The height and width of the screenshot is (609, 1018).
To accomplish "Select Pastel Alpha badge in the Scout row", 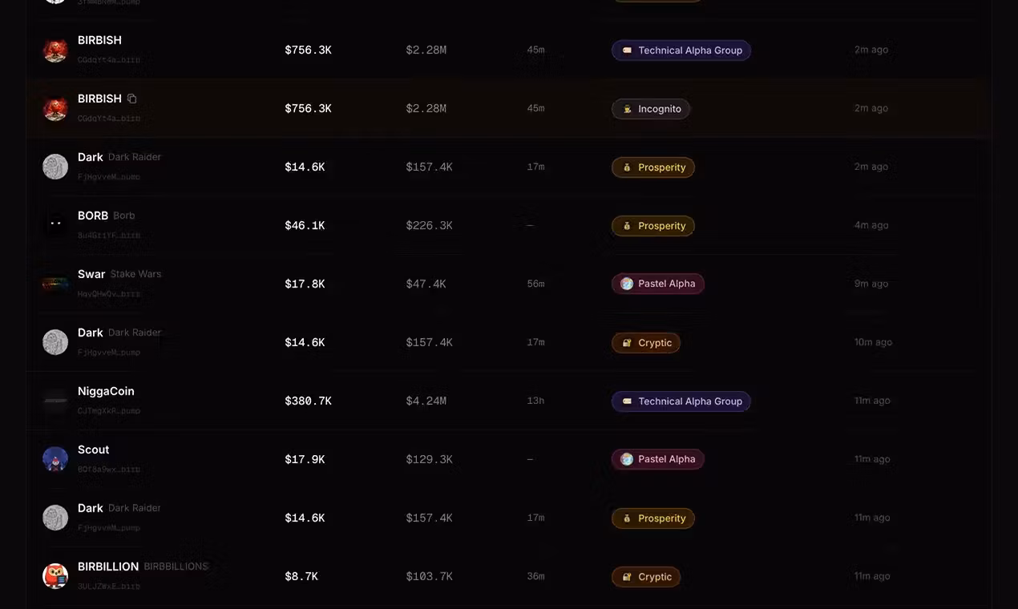I will 658,459.
